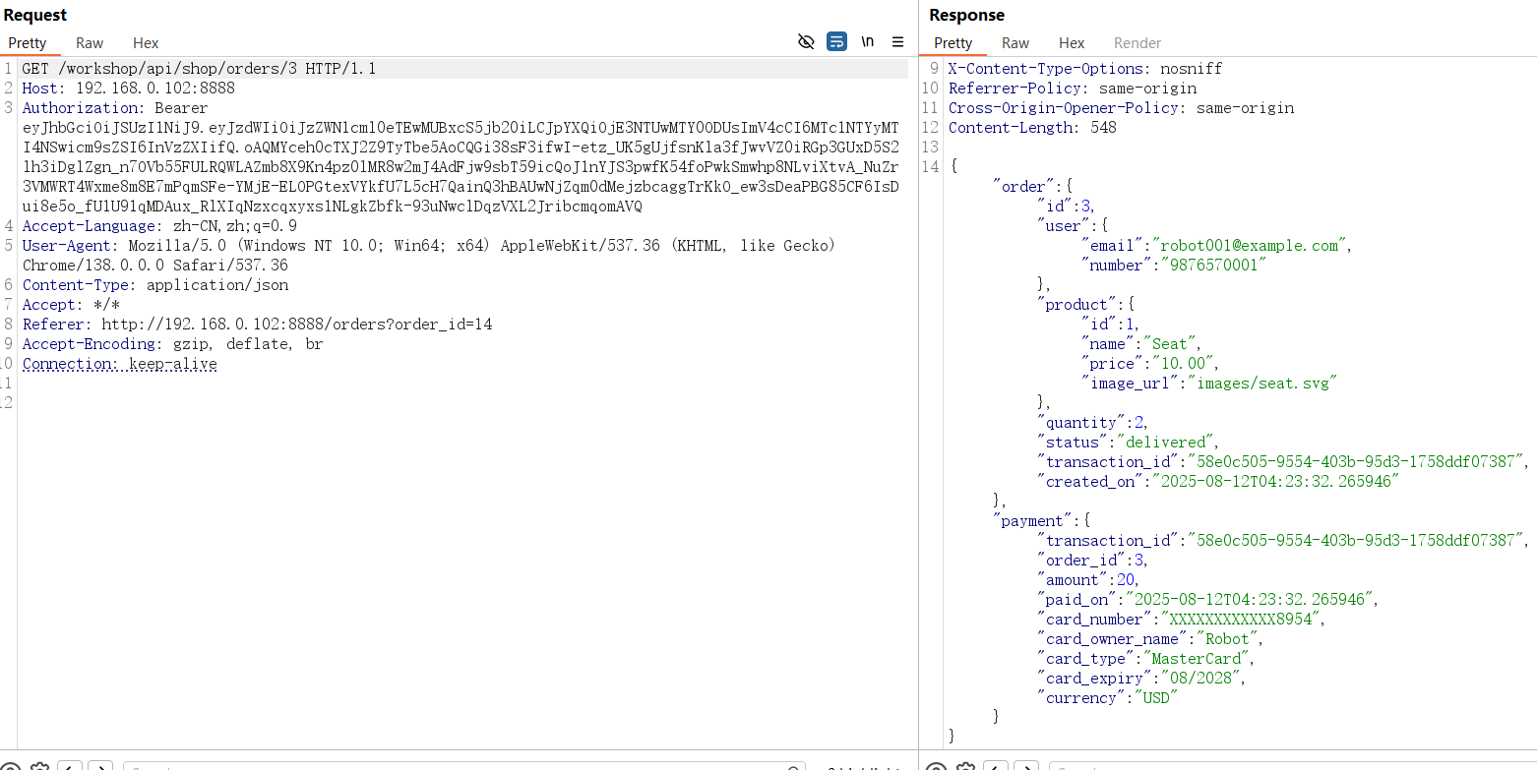Click the Content-Length 548 header
Image resolution: width=1537 pixels, height=770 pixels.
point(1032,128)
